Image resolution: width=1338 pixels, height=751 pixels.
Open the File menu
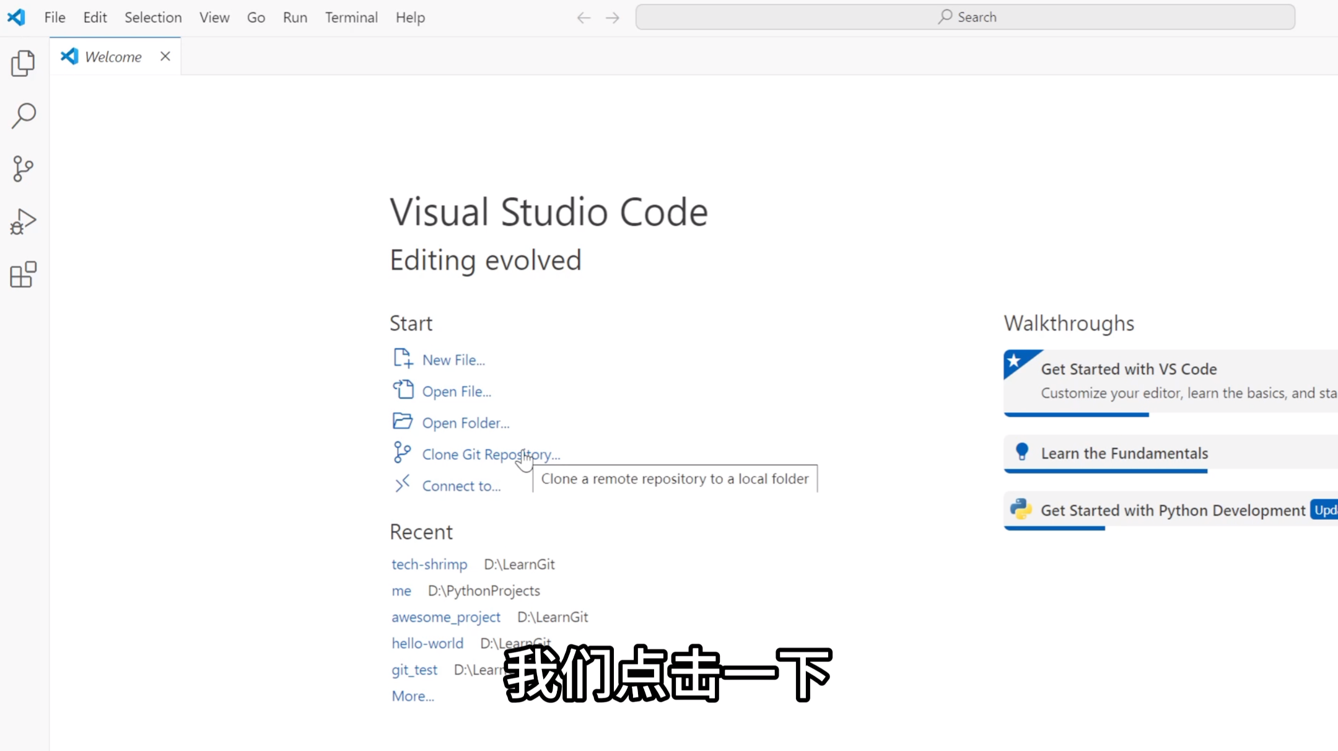(55, 17)
